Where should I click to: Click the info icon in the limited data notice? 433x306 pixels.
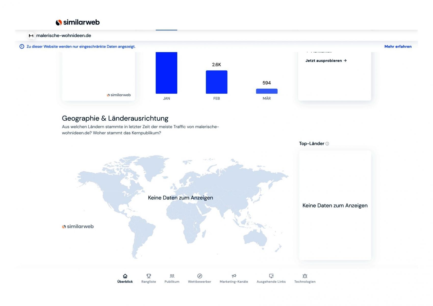point(22,46)
